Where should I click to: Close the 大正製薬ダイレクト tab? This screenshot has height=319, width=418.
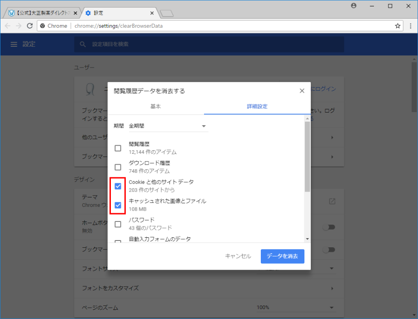coord(75,13)
